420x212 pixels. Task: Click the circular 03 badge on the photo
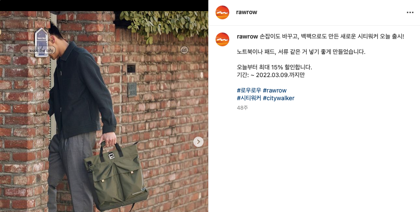click(x=184, y=50)
